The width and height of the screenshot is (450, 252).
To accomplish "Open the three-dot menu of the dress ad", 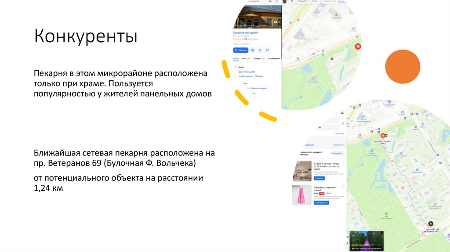I will click(x=343, y=187).
